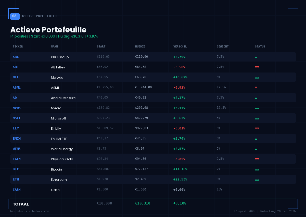Click Eli Lilly's double down status indicator
Viewport: 306px width, 217px height.
click(257, 128)
